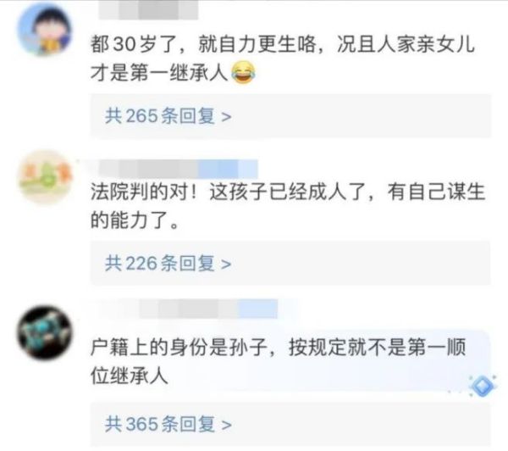
Task: Select the comment starting with 法院判的对
Action: pos(288,206)
